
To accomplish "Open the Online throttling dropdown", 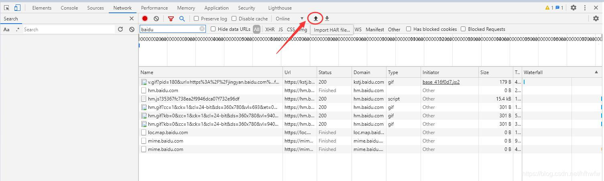I will (289, 18).
